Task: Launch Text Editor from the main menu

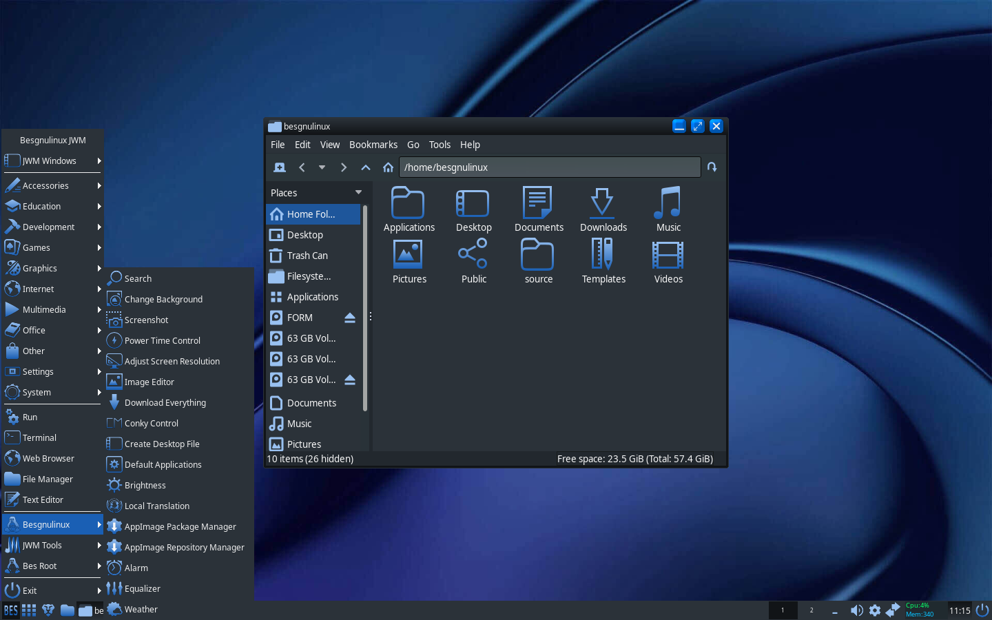Action: [53, 499]
